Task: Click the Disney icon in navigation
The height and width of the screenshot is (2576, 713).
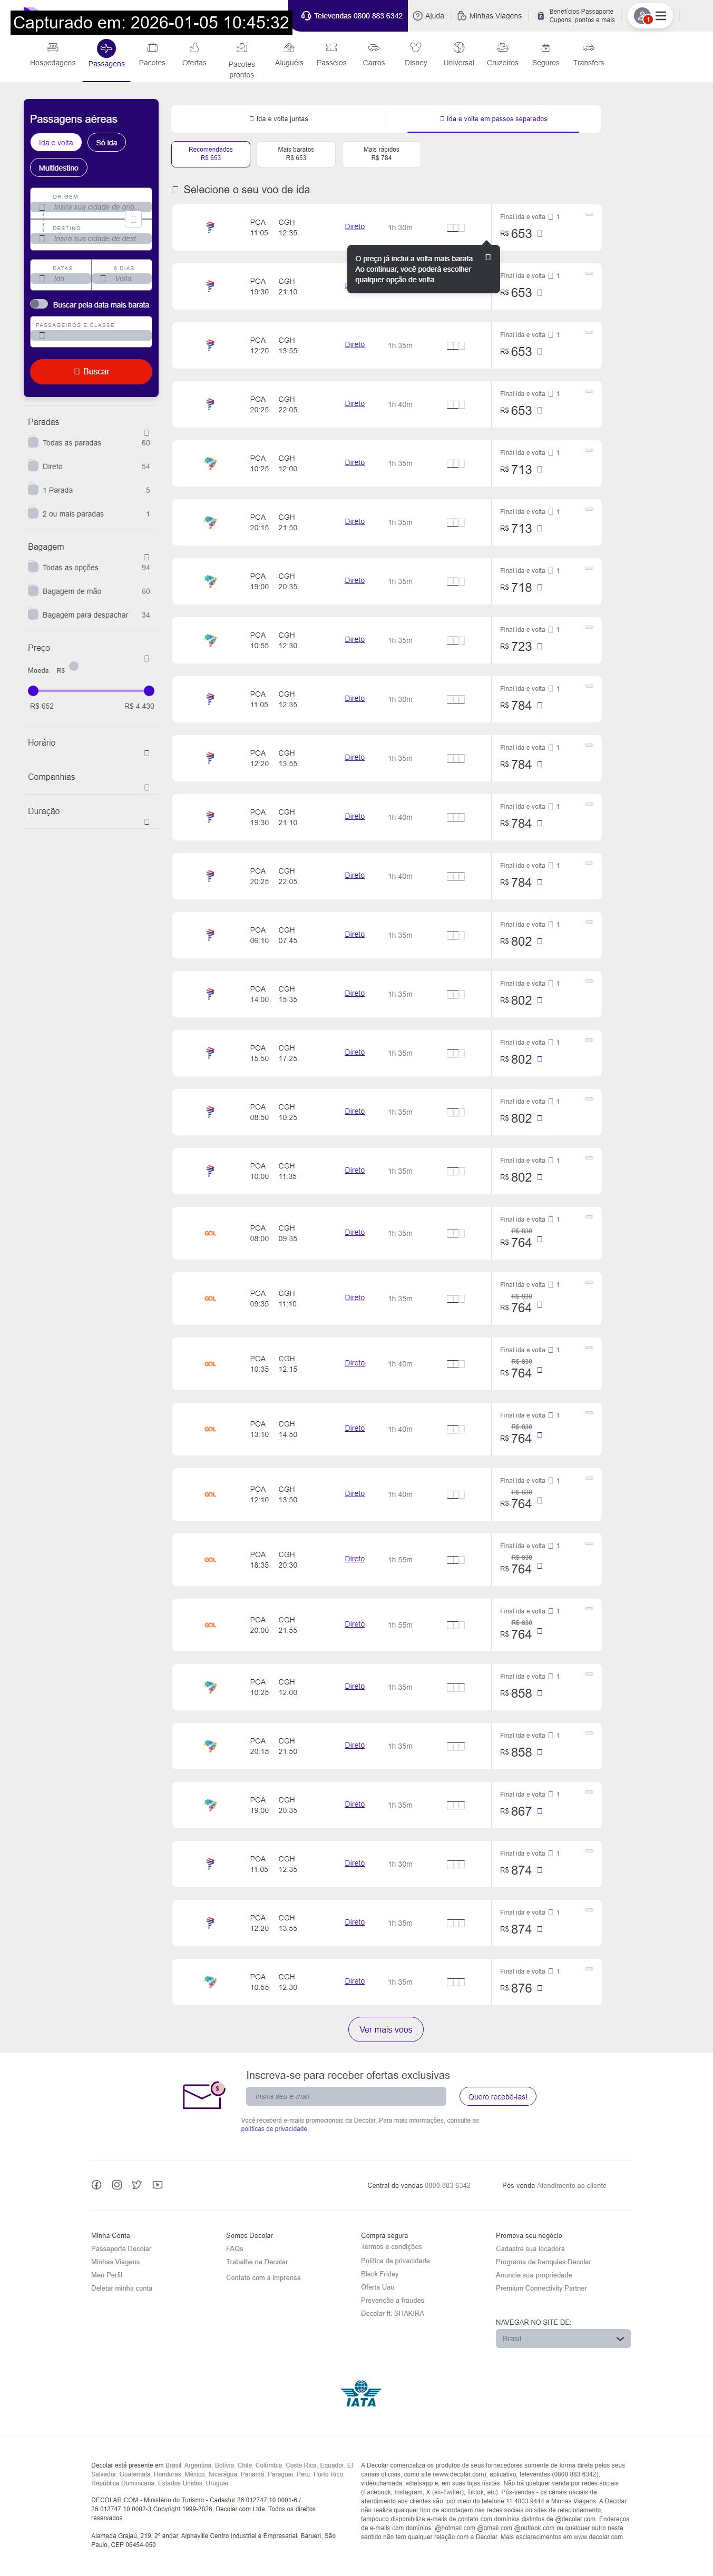Action: coord(416,48)
